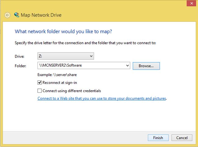Open the Connect to a Web site link
Viewport: 198px width, 147px height.
(x=102, y=98)
